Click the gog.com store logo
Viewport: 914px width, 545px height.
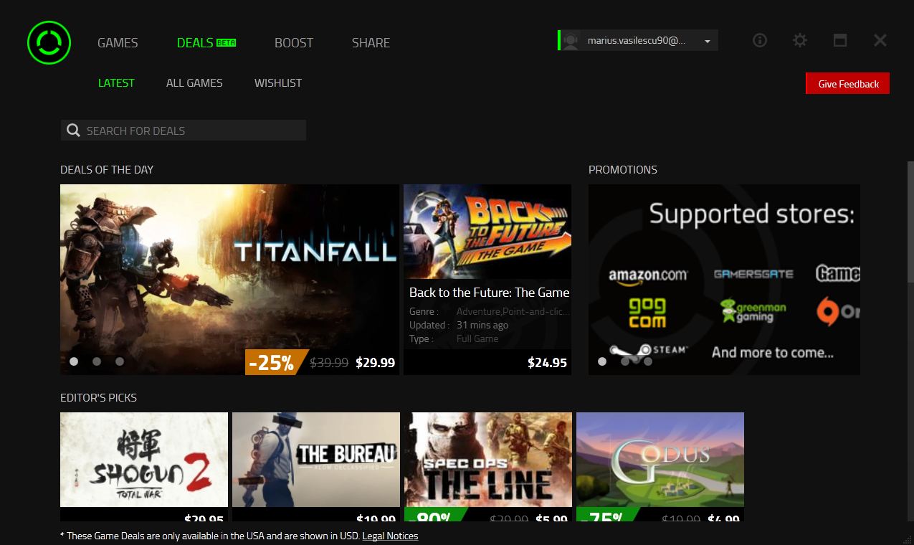tap(647, 312)
